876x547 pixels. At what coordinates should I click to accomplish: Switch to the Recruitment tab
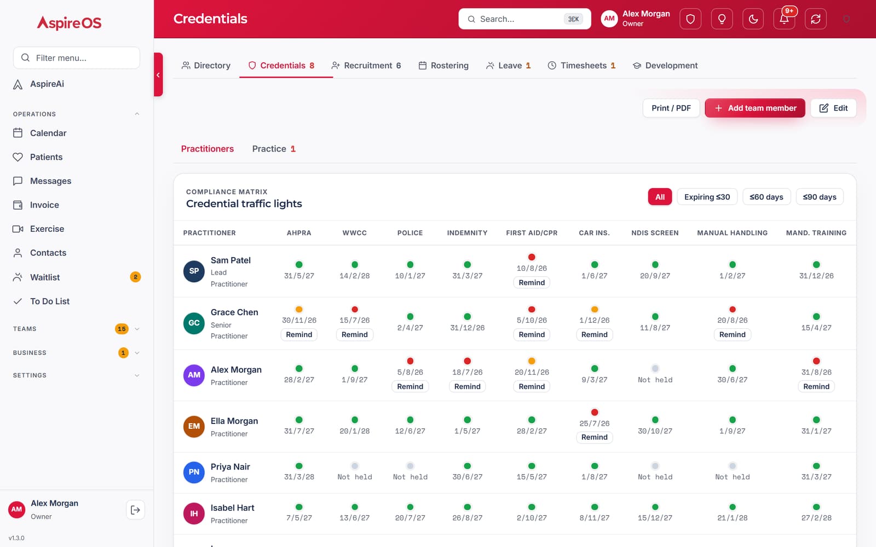pyautogui.click(x=366, y=66)
